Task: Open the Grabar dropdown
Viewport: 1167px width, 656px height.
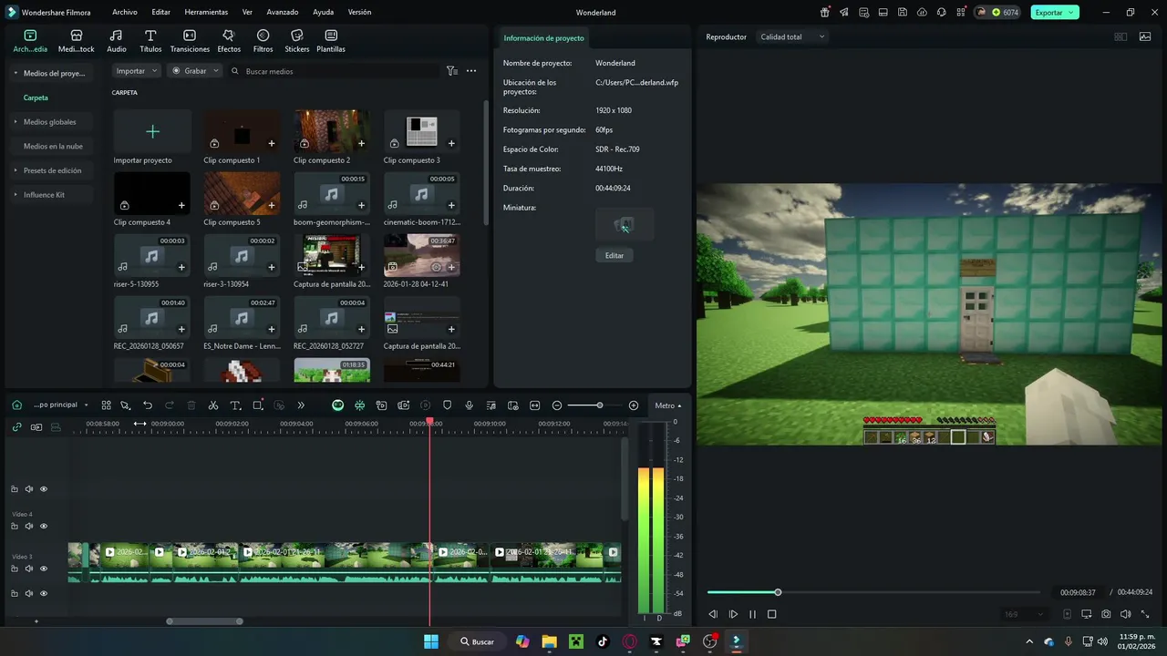Action: click(195, 70)
